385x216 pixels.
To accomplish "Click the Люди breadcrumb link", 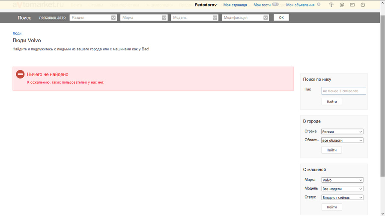I will [17, 33].
